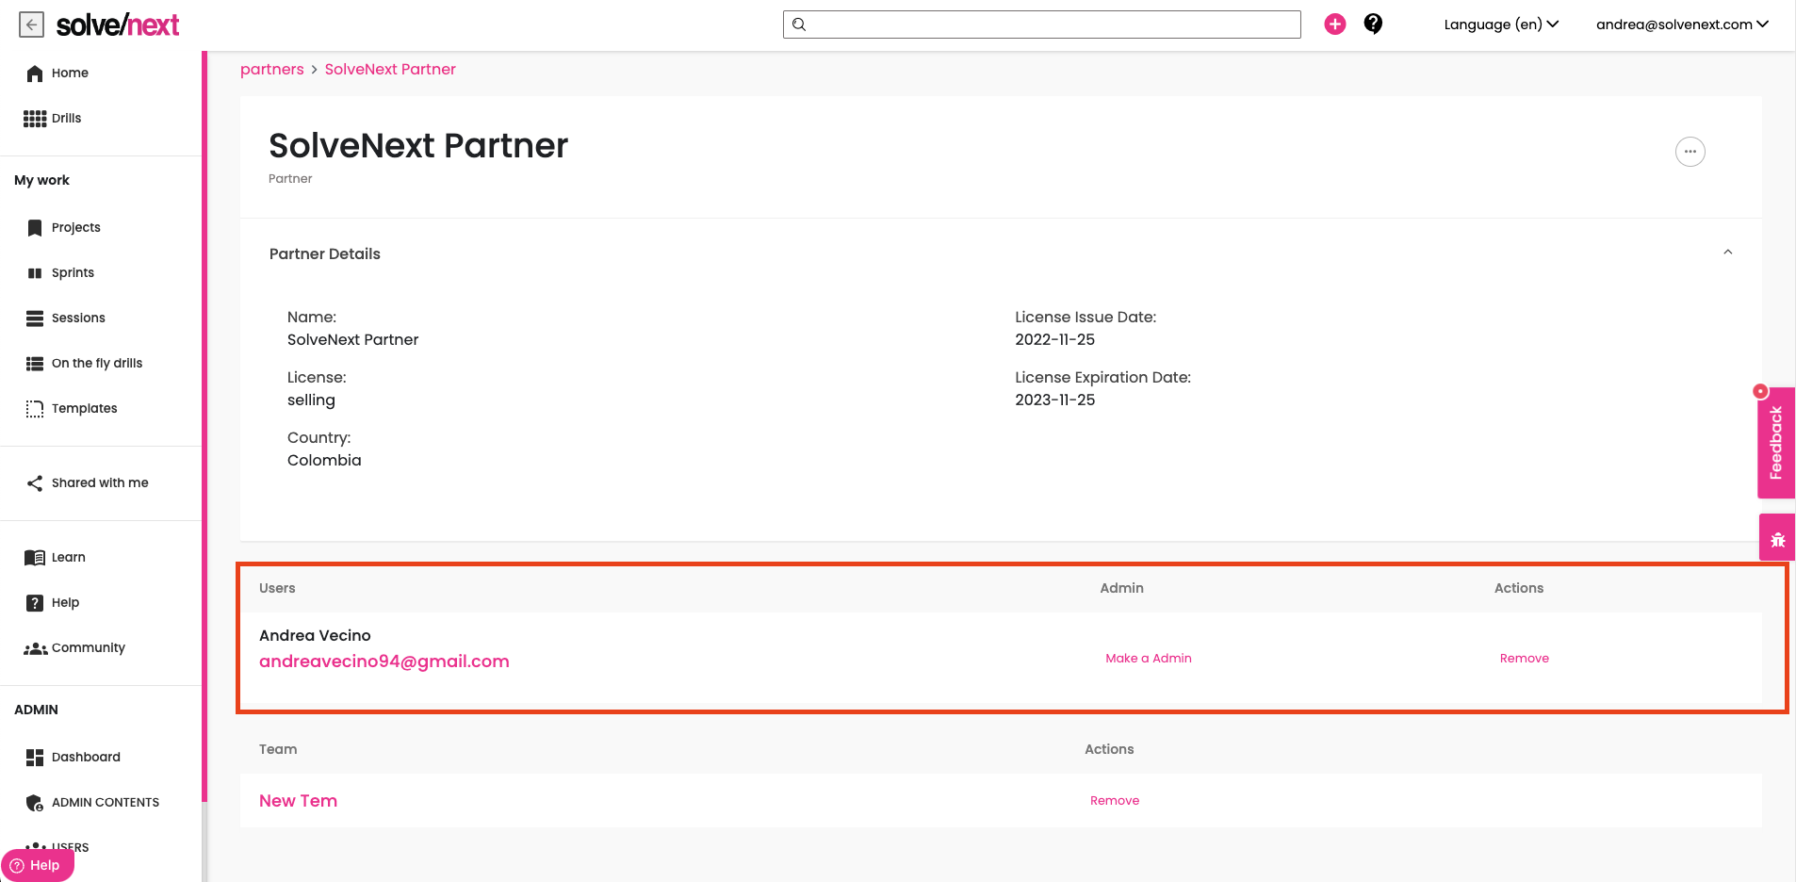Click the Drills grid icon
The height and width of the screenshot is (882, 1796).
click(x=35, y=119)
